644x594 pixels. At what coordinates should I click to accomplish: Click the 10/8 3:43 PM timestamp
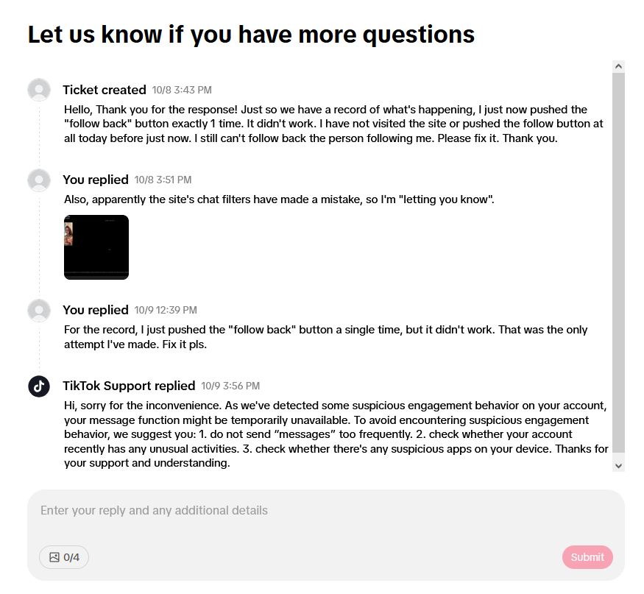(x=182, y=91)
